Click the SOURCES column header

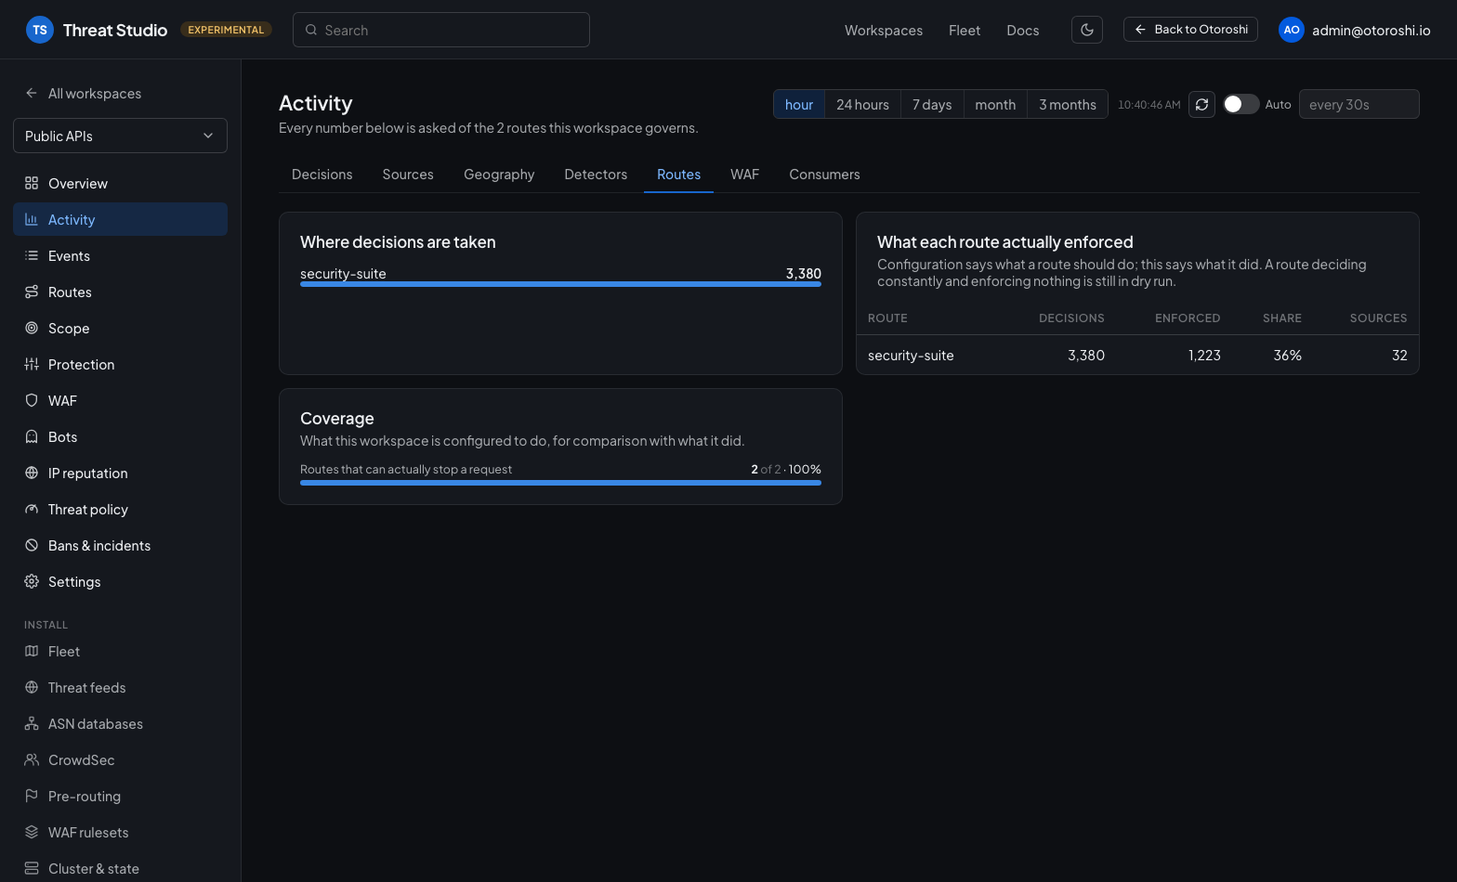pyautogui.click(x=1378, y=318)
